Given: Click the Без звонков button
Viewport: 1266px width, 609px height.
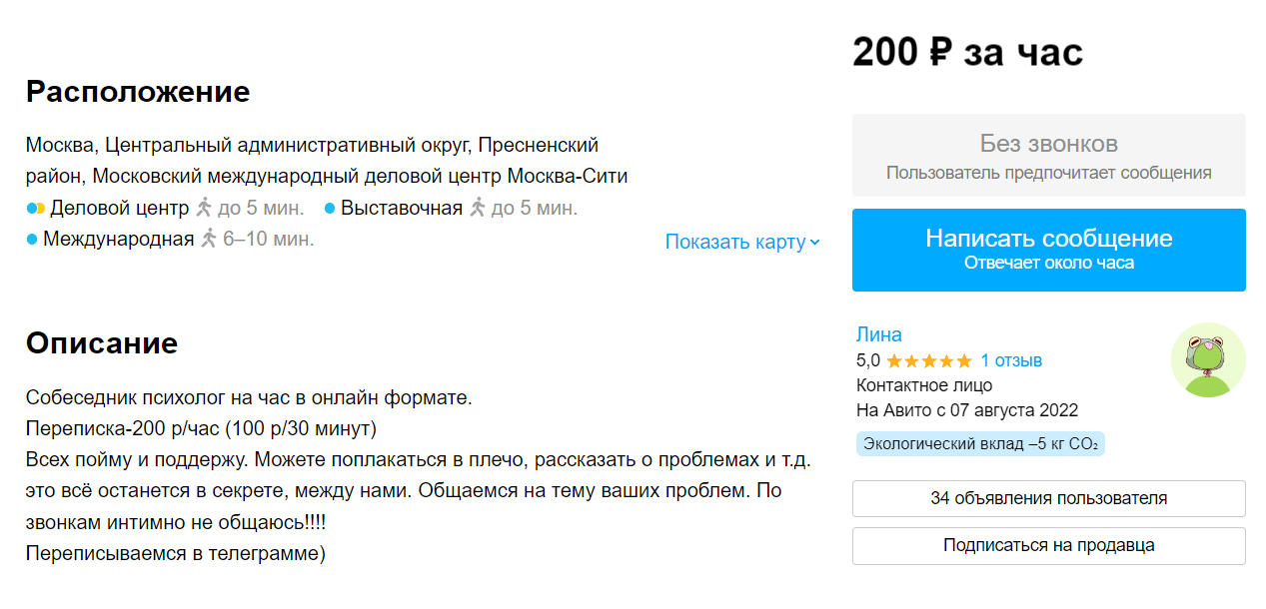Looking at the screenshot, I should click(x=1048, y=155).
